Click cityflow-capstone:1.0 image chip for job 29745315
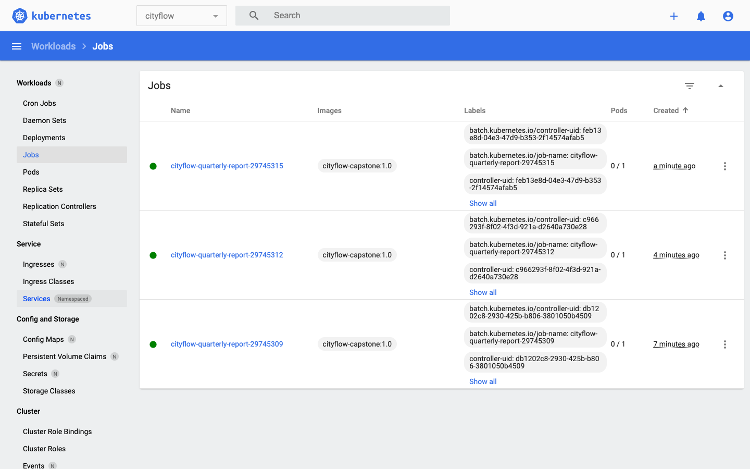This screenshot has width=750, height=469. [357, 166]
